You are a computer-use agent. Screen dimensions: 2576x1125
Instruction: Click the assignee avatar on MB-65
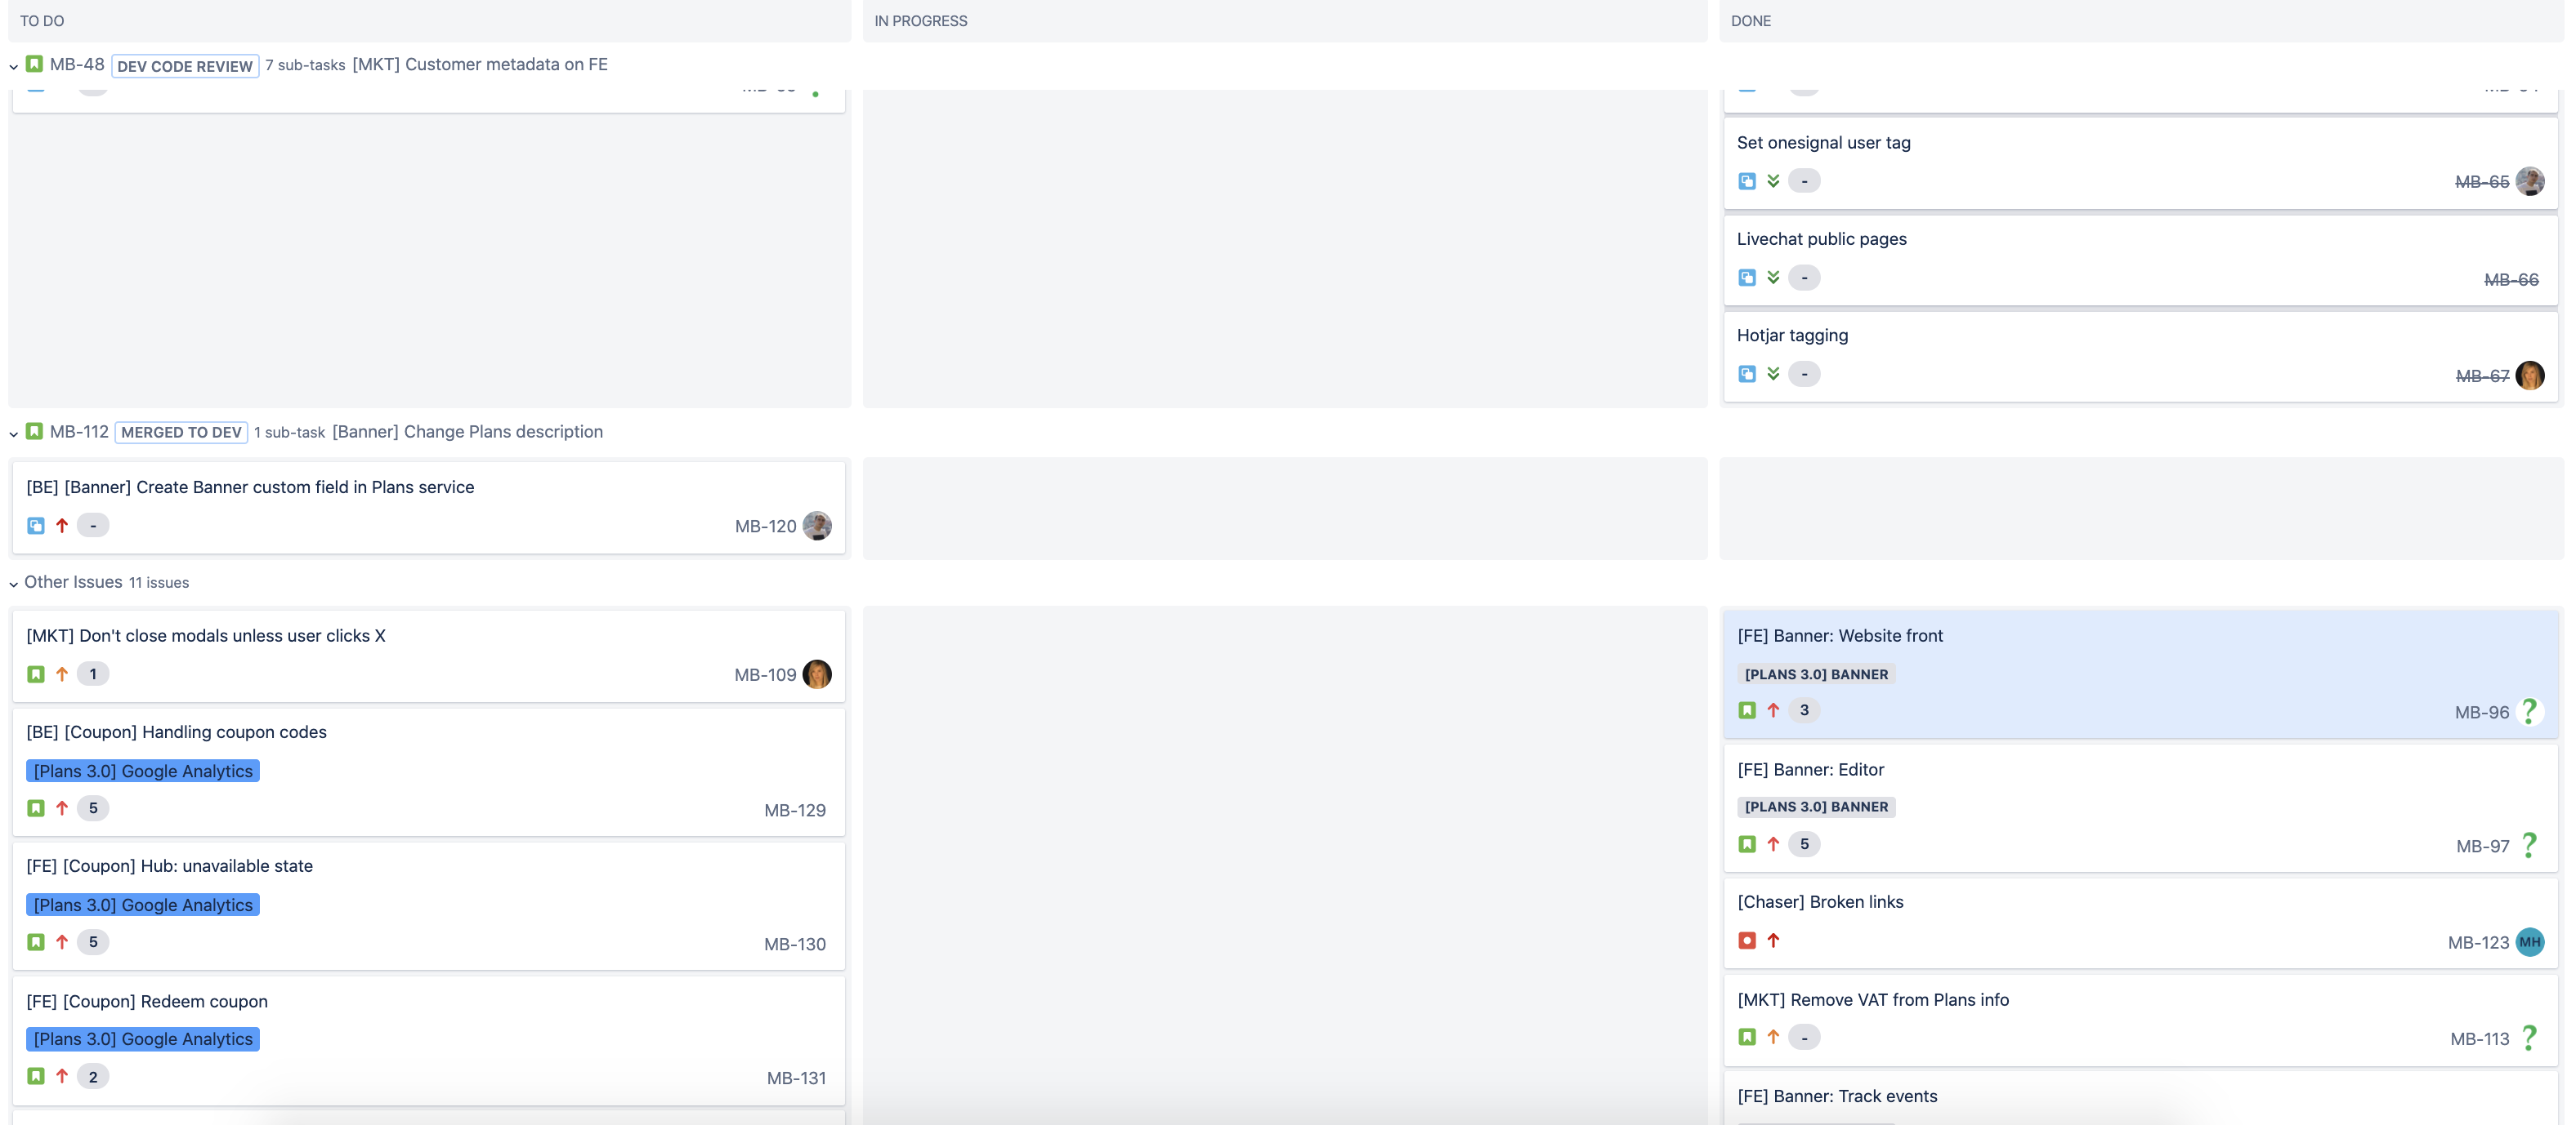(x=2530, y=181)
